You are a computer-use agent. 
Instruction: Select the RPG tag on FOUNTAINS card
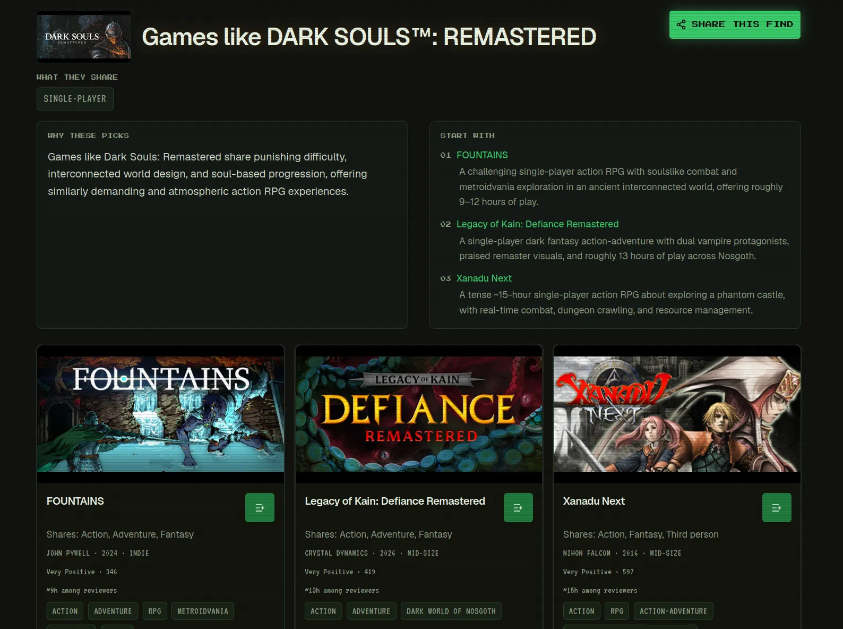coord(155,611)
